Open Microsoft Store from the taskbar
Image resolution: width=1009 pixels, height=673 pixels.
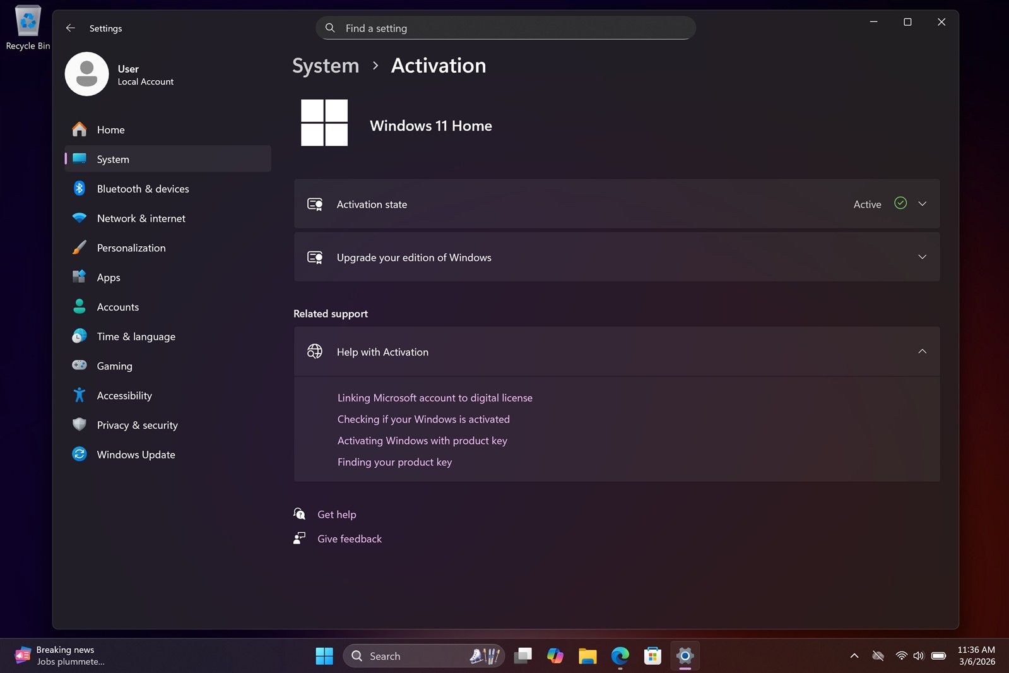pos(652,656)
